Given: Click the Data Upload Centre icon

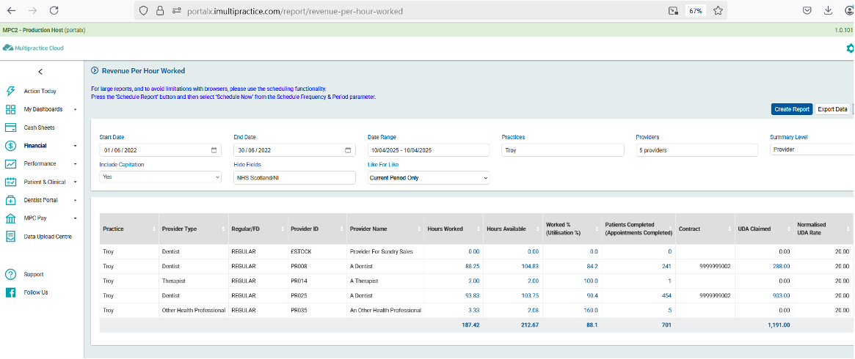Looking at the screenshot, I should point(10,237).
